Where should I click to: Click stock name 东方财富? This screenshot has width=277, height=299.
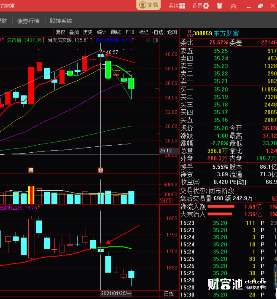tap(226, 33)
